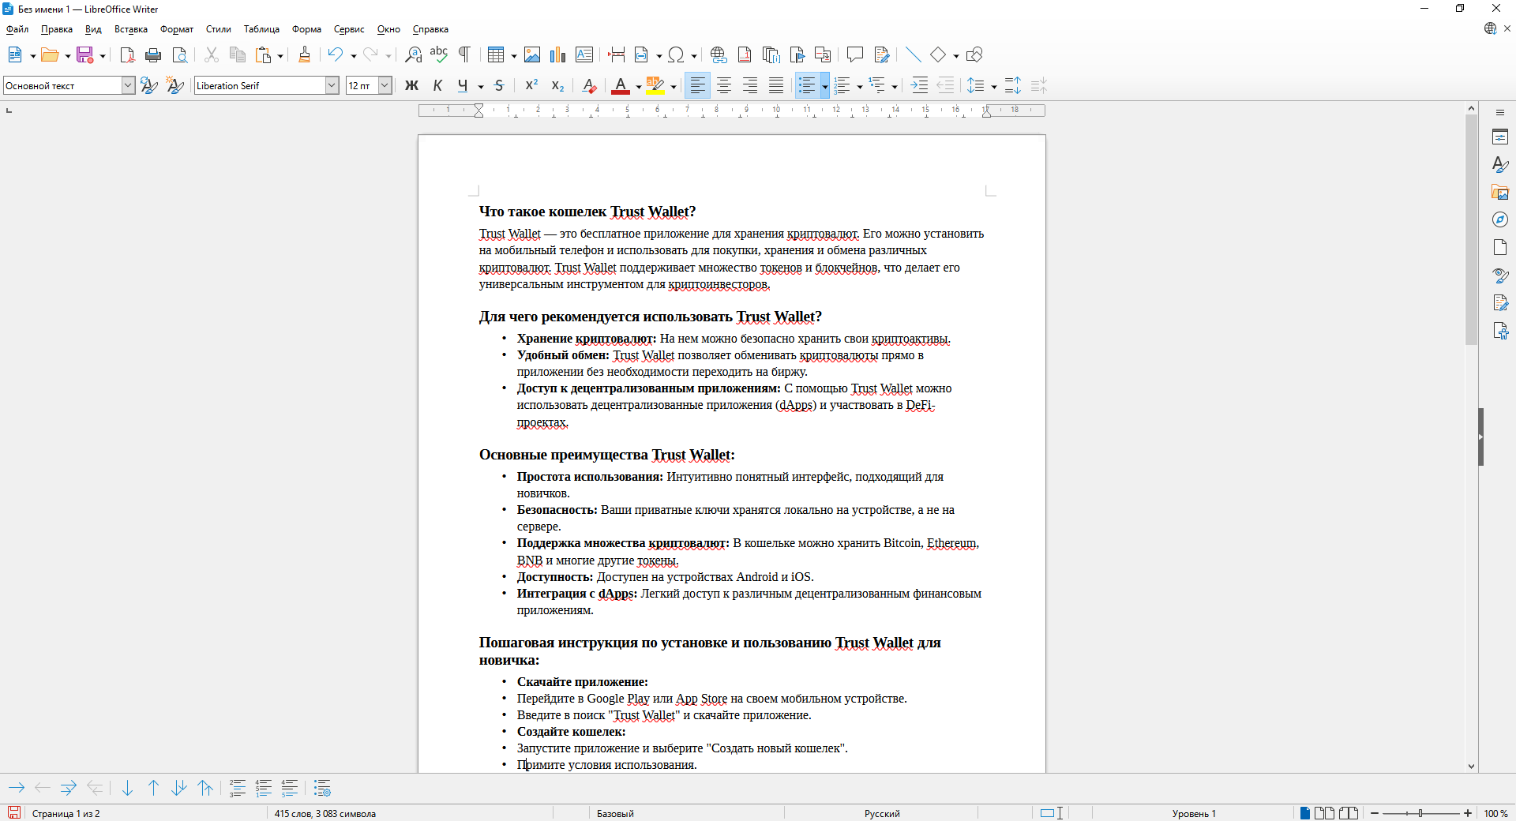Screen dimensions: 1516x821
Task: Open insert table dropdown arrow
Action: [x=514, y=55]
